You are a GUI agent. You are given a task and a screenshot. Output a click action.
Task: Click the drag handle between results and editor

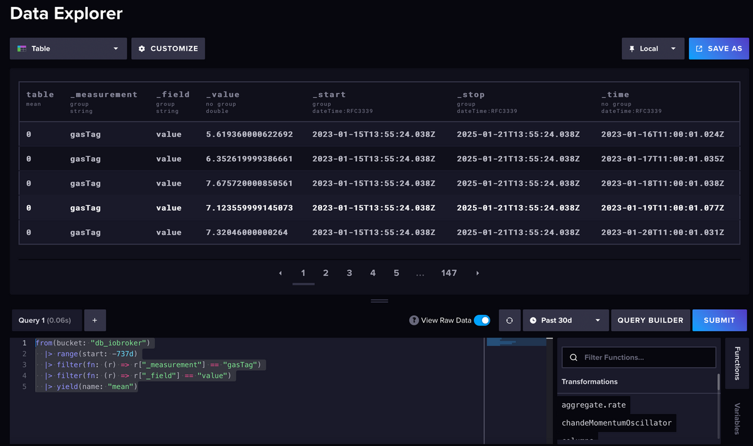pyautogui.click(x=379, y=301)
